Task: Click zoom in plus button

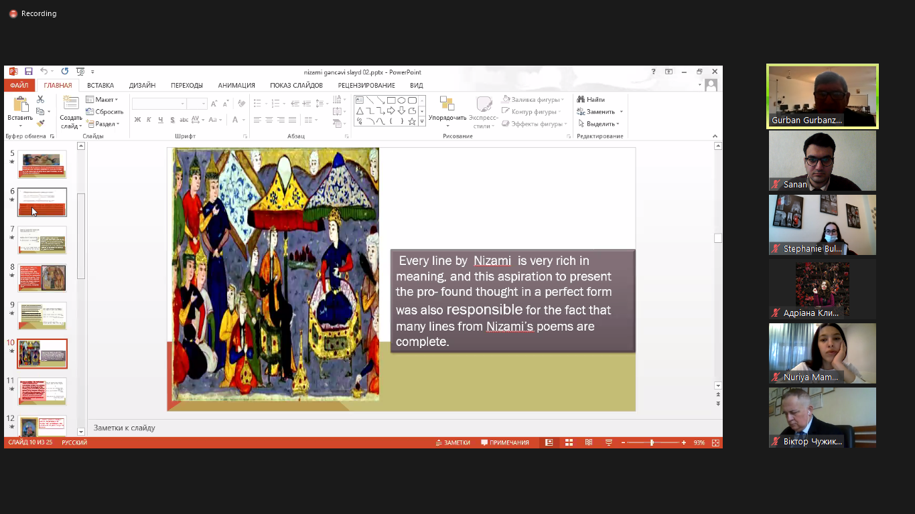Action: 683,442
